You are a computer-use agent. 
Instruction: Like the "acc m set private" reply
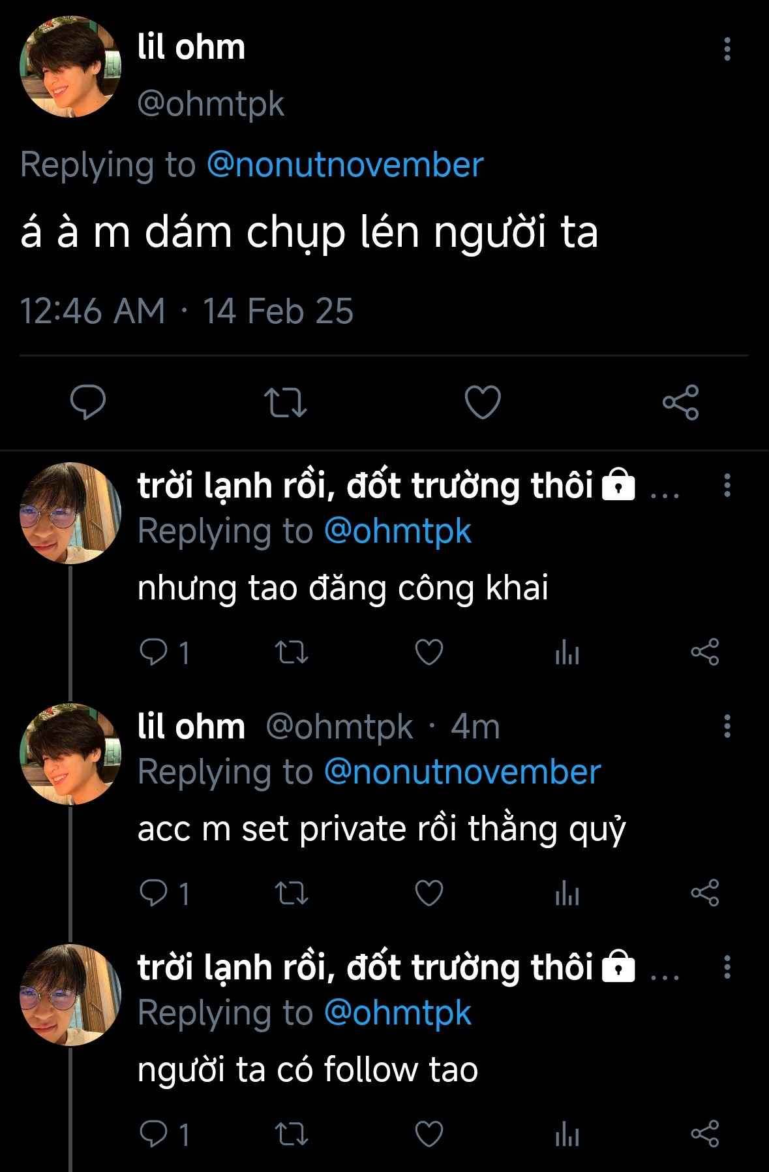coord(429,893)
